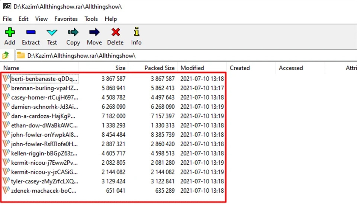Select file name dan-a-cardoza-HajKgP...
This screenshot has height=213, width=357.
[43, 116]
